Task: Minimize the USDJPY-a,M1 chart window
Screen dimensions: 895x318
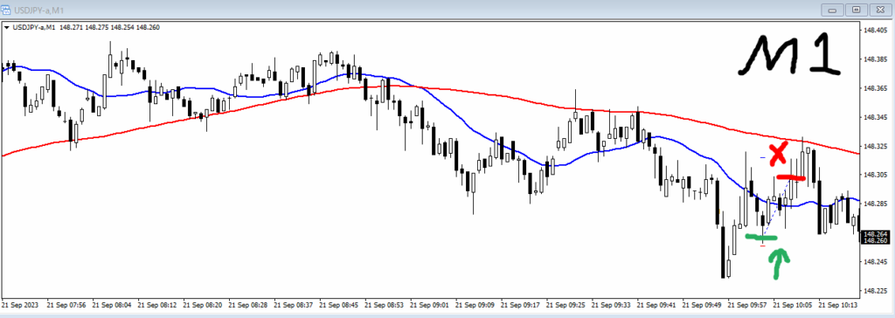Action: point(832,10)
